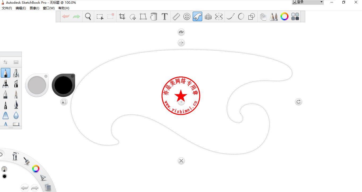Open lagoon Files pages icon
The image size is (362, 192).
(x=48, y=187)
